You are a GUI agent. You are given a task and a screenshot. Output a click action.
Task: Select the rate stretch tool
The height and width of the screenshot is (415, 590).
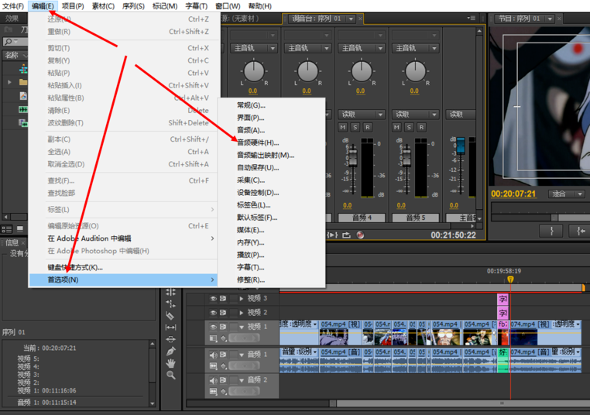pyautogui.click(x=170, y=304)
